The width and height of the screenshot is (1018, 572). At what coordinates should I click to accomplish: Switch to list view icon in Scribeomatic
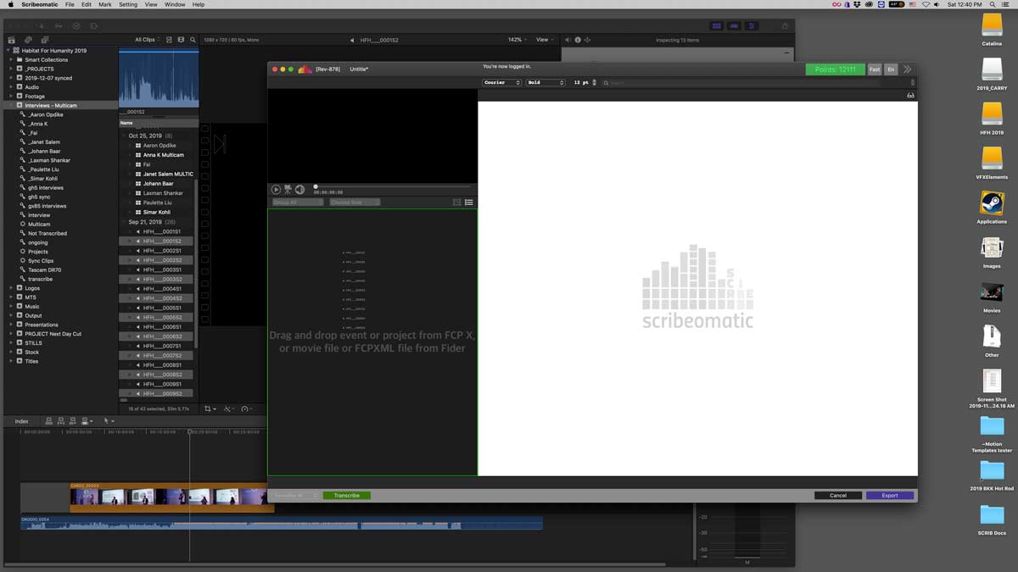(x=469, y=203)
